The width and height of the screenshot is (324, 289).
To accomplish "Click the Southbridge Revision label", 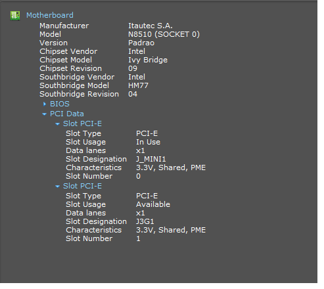I will (x=80, y=94).
